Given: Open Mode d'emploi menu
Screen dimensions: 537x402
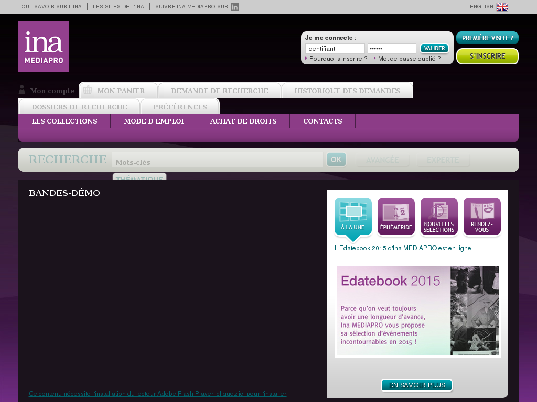Looking at the screenshot, I should (x=154, y=121).
